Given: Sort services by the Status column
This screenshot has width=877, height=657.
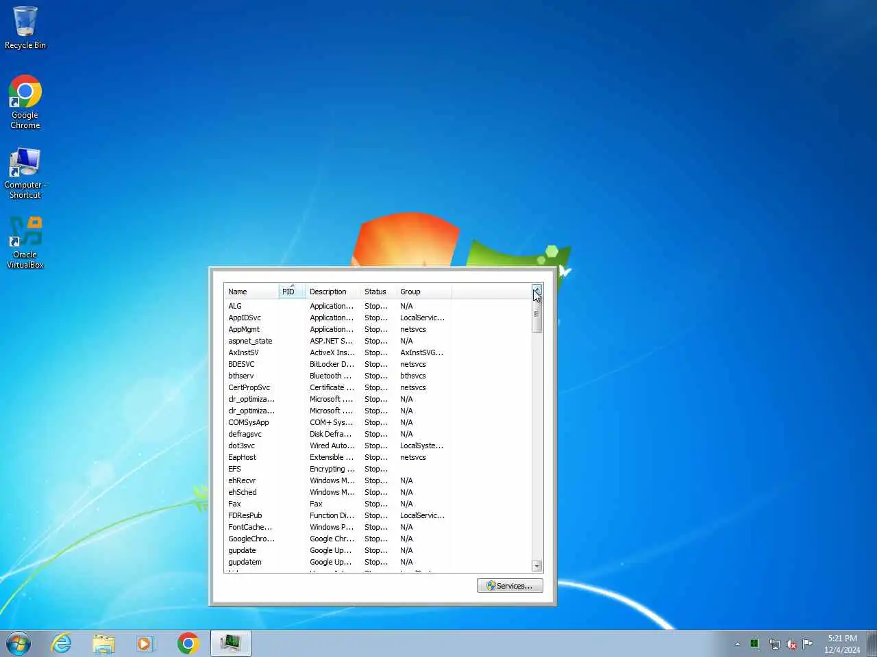Looking at the screenshot, I should coord(378,292).
